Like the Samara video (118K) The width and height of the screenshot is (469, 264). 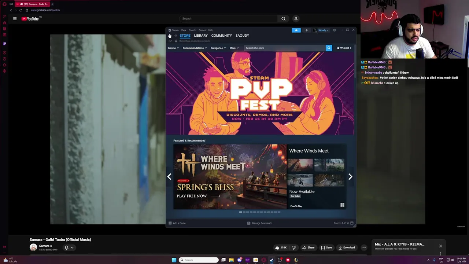[281, 247]
